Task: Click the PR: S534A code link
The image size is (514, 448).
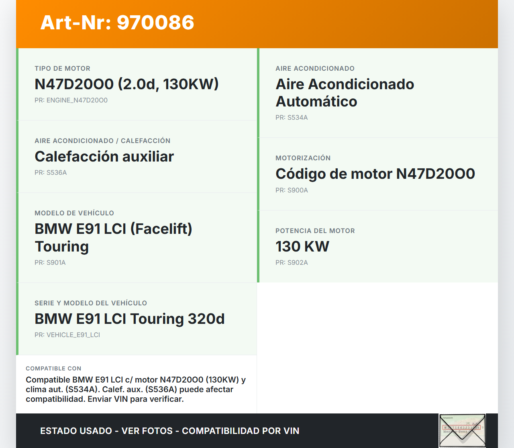Action: point(292,118)
